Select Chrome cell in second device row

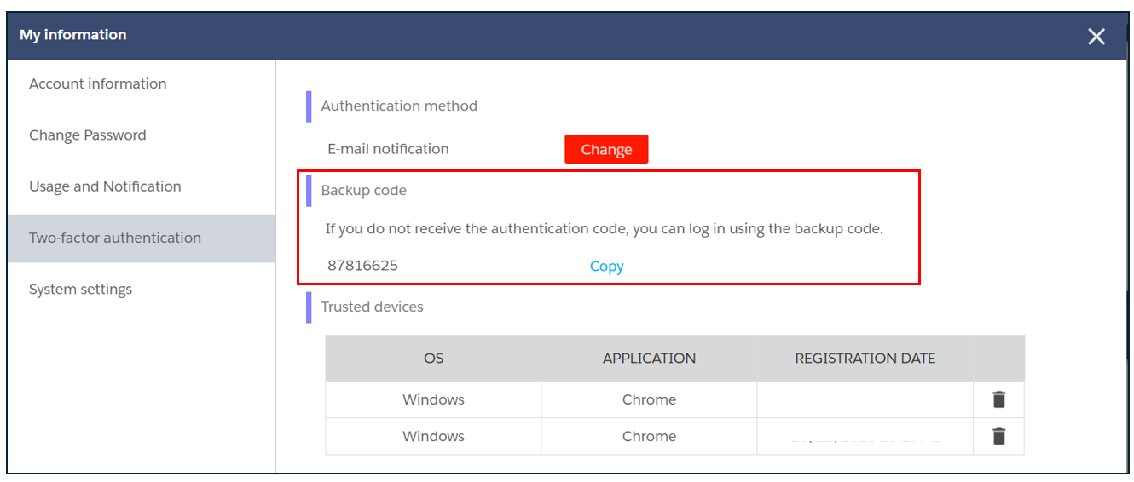pos(649,436)
